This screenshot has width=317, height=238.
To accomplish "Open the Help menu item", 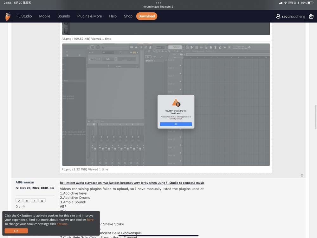I will click(113, 16).
